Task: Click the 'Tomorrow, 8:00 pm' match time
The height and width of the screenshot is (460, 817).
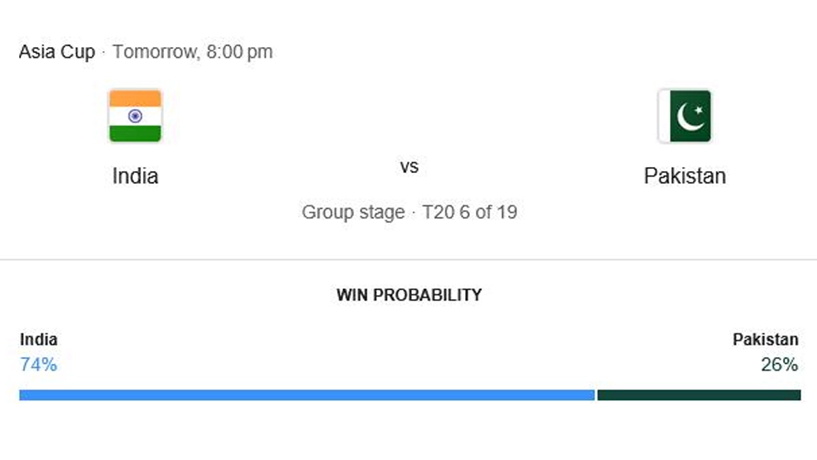Action: [x=193, y=52]
